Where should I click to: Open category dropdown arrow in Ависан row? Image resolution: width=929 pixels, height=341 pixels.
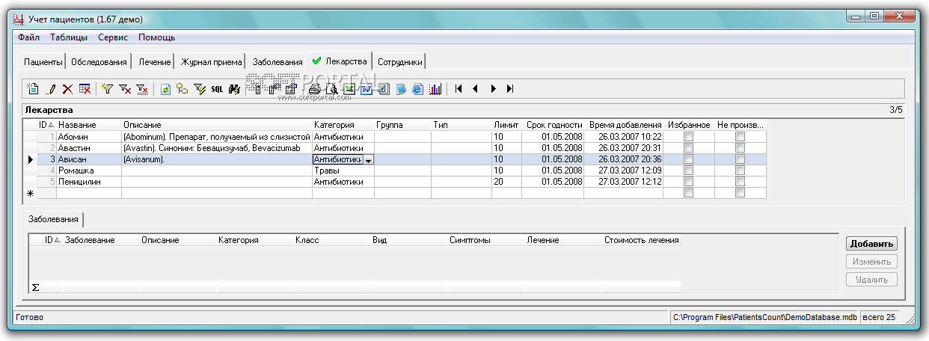click(x=368, y=160)
